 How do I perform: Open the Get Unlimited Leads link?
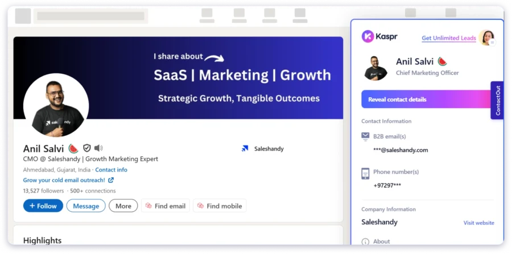(x=449, y=38)
